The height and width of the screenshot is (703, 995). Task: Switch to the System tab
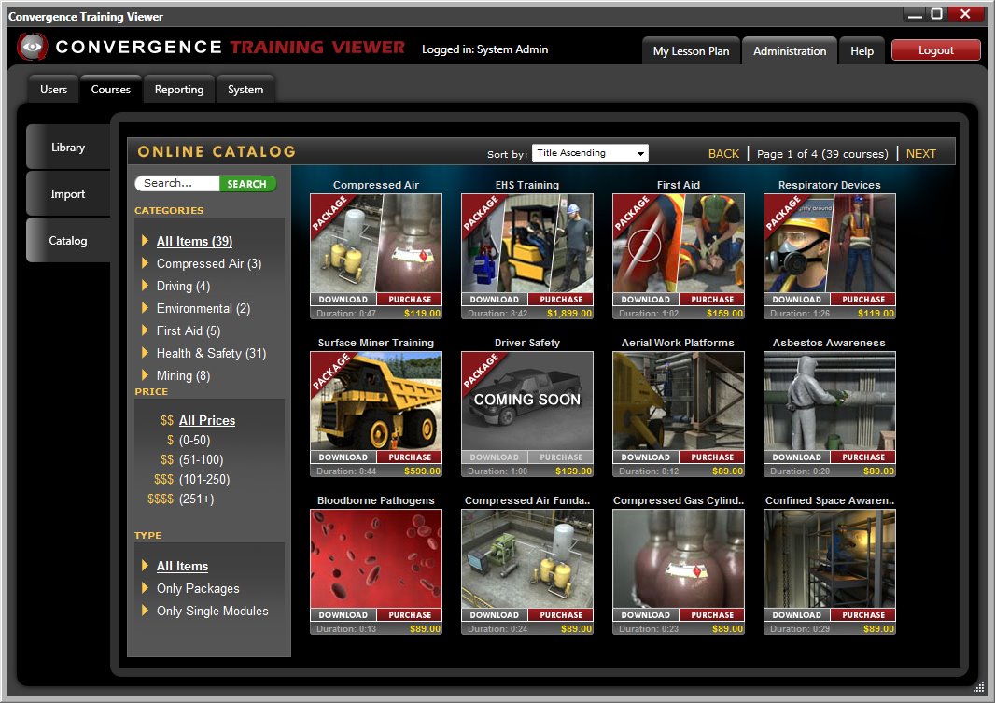pyautogui.click(x=245, y=90)
